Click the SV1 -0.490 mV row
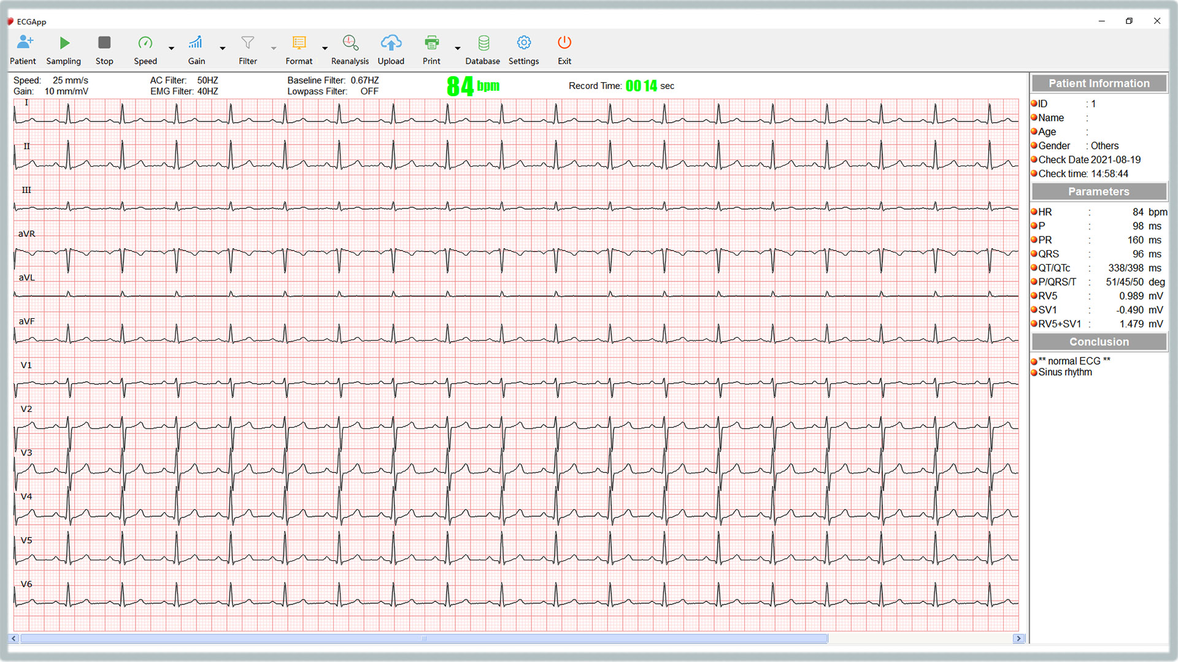The height and width of the screenshot is (662, 1178). [1099, 310]
